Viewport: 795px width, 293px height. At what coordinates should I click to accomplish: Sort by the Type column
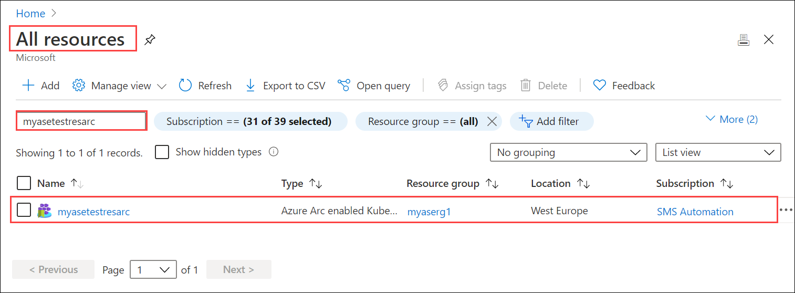(x=301, y=183)
